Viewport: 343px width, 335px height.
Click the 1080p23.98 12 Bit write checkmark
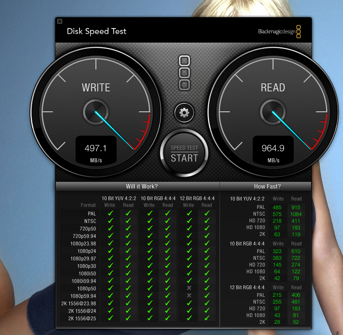(189, 243)
